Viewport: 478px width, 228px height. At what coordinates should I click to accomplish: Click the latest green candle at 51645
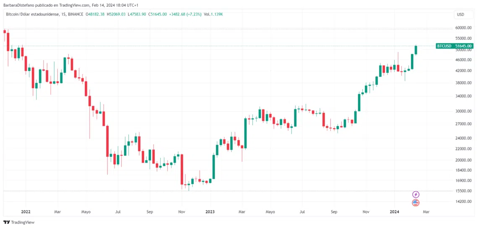coord(416,50)
